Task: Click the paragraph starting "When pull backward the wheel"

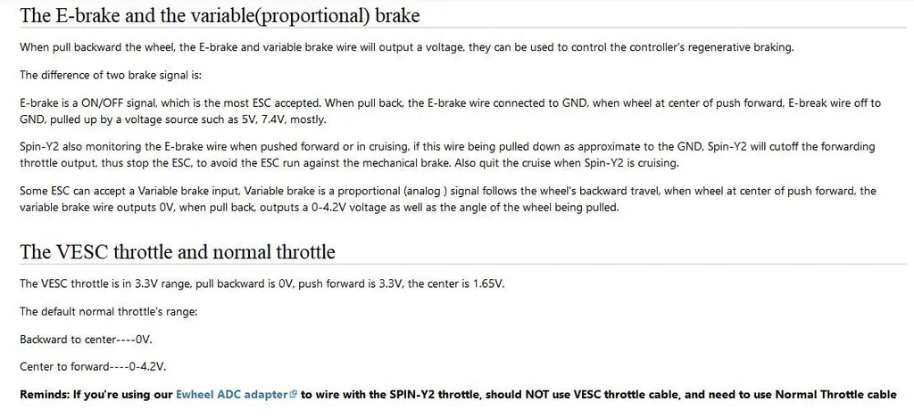Action: (407, 48)
